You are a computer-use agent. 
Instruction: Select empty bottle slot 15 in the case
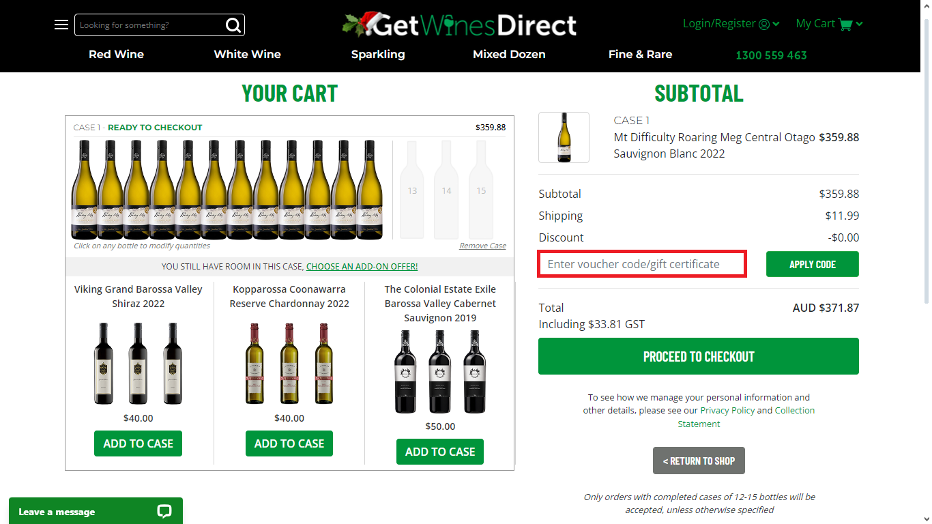coord(481,190)
